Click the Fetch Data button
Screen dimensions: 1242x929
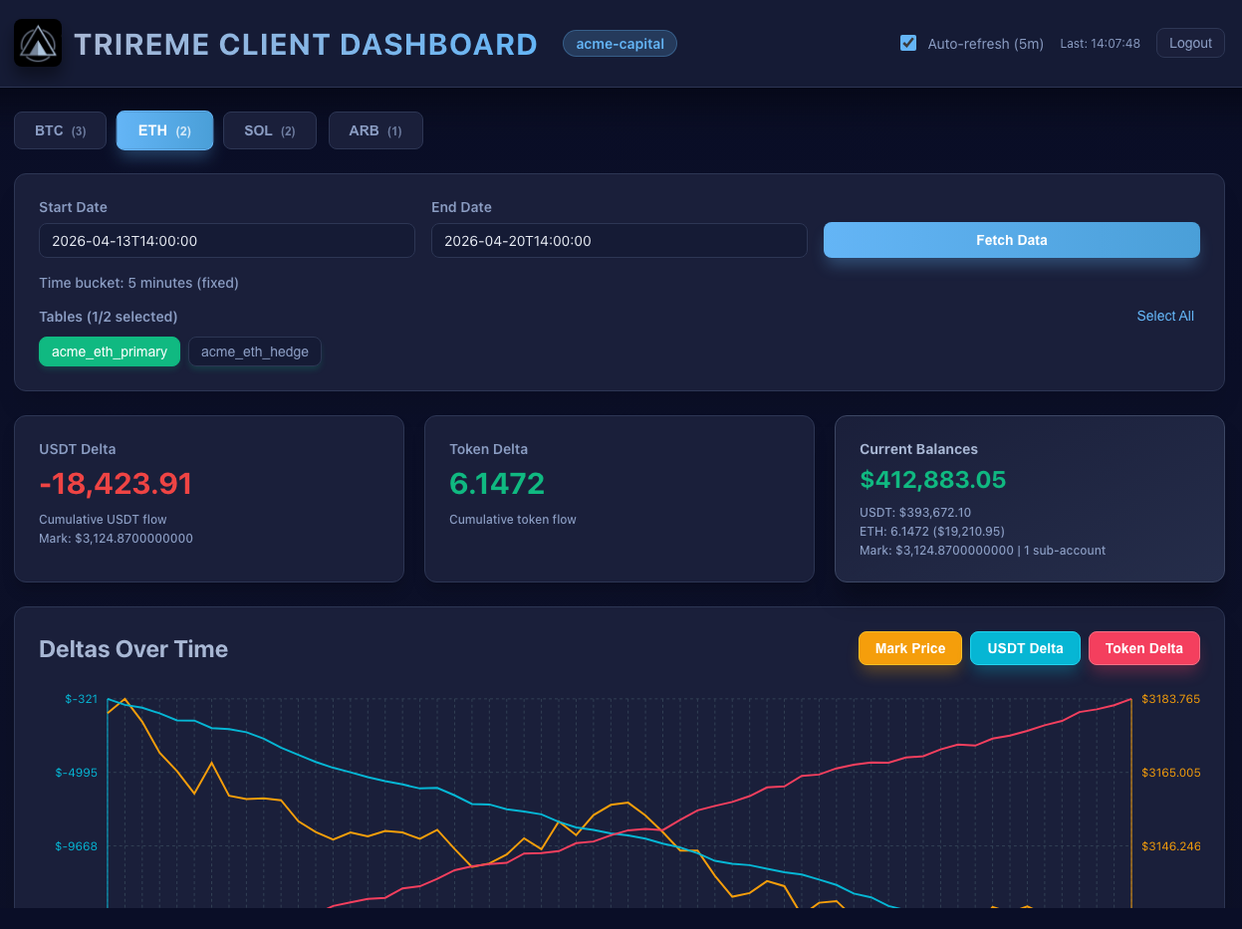(x=1011, y=240)
